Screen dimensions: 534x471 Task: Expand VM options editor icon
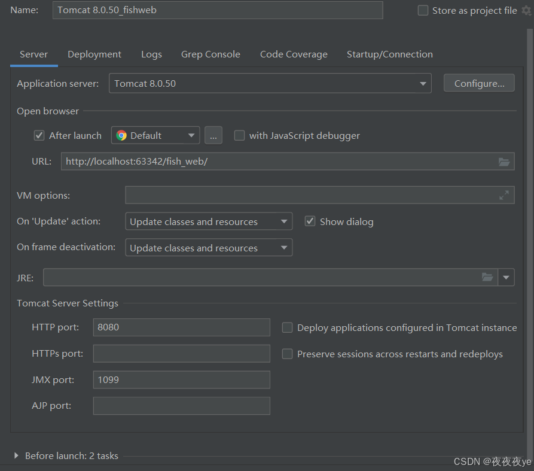[504, 195]
